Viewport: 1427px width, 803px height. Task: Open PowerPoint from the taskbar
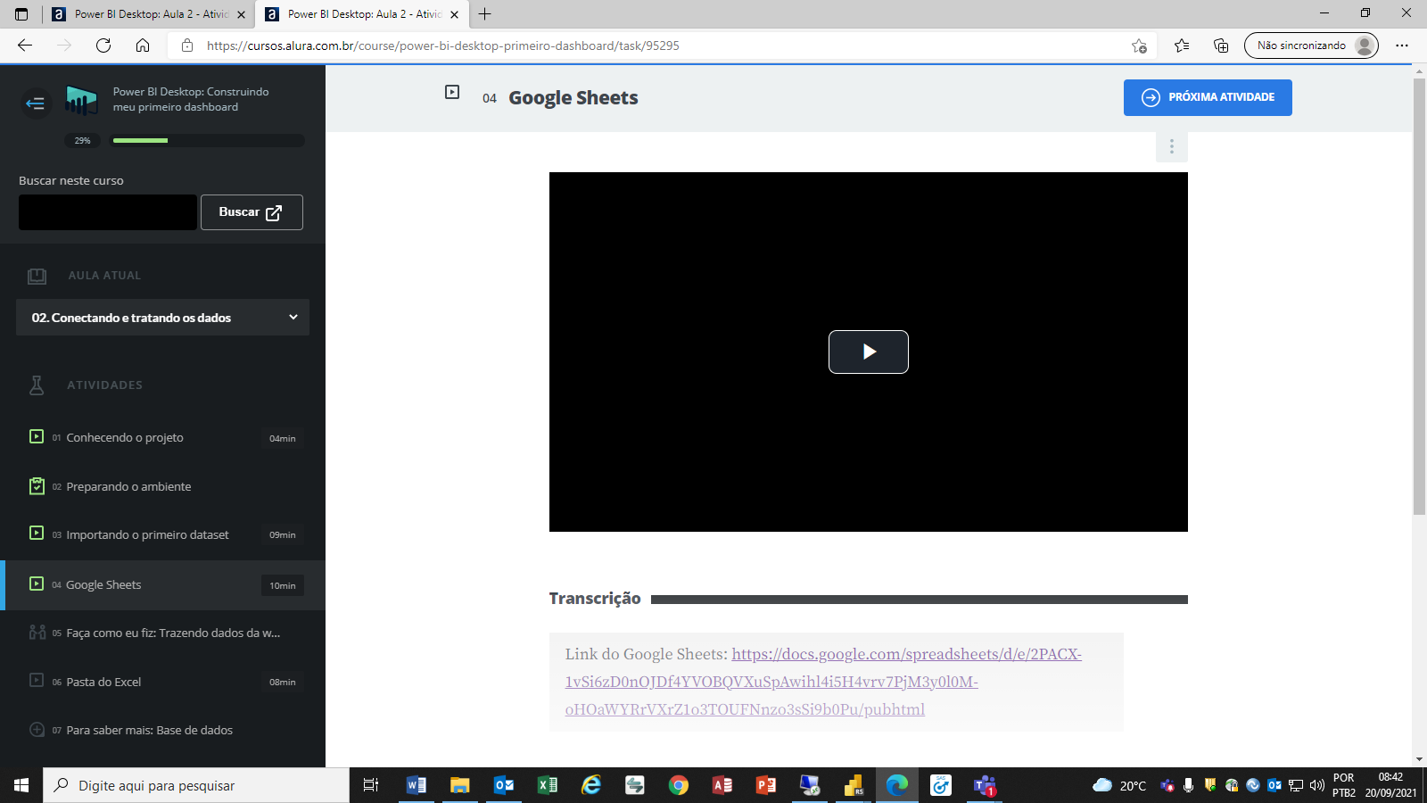(x=766, y=785)
